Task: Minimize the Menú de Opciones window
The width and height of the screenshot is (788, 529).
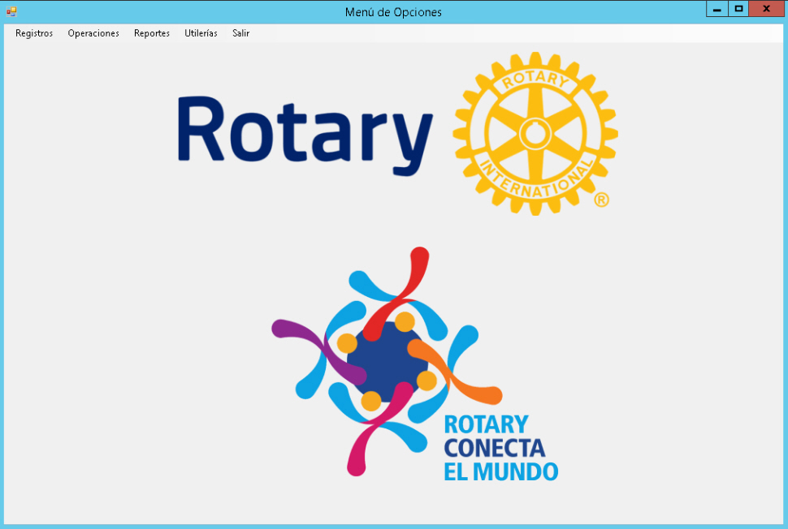Action: (x=717, y=9)
